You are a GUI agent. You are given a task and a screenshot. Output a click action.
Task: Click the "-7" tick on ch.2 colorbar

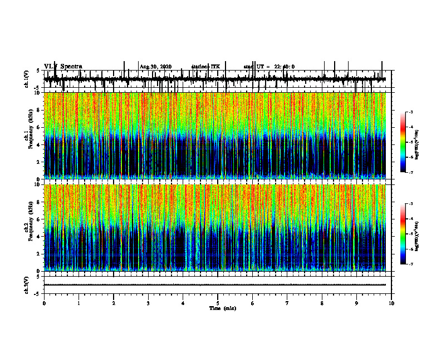[x=411, y=264]
